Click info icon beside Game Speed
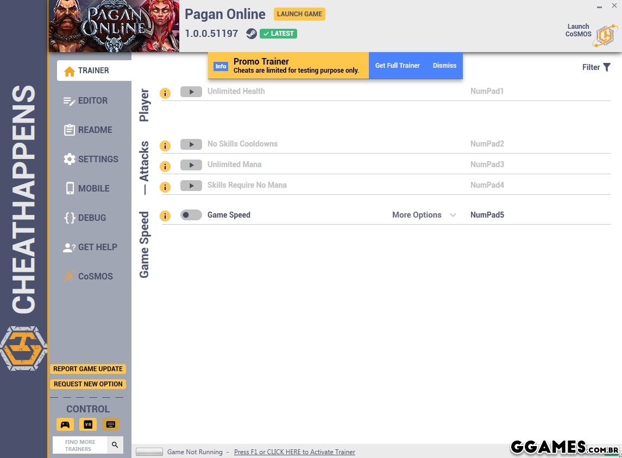 165,217
